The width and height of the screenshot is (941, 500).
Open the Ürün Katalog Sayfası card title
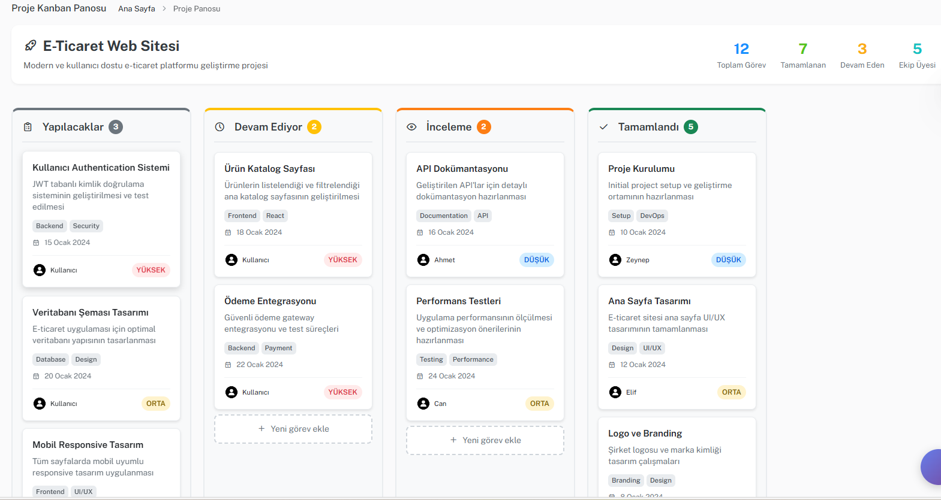(269, 169)
